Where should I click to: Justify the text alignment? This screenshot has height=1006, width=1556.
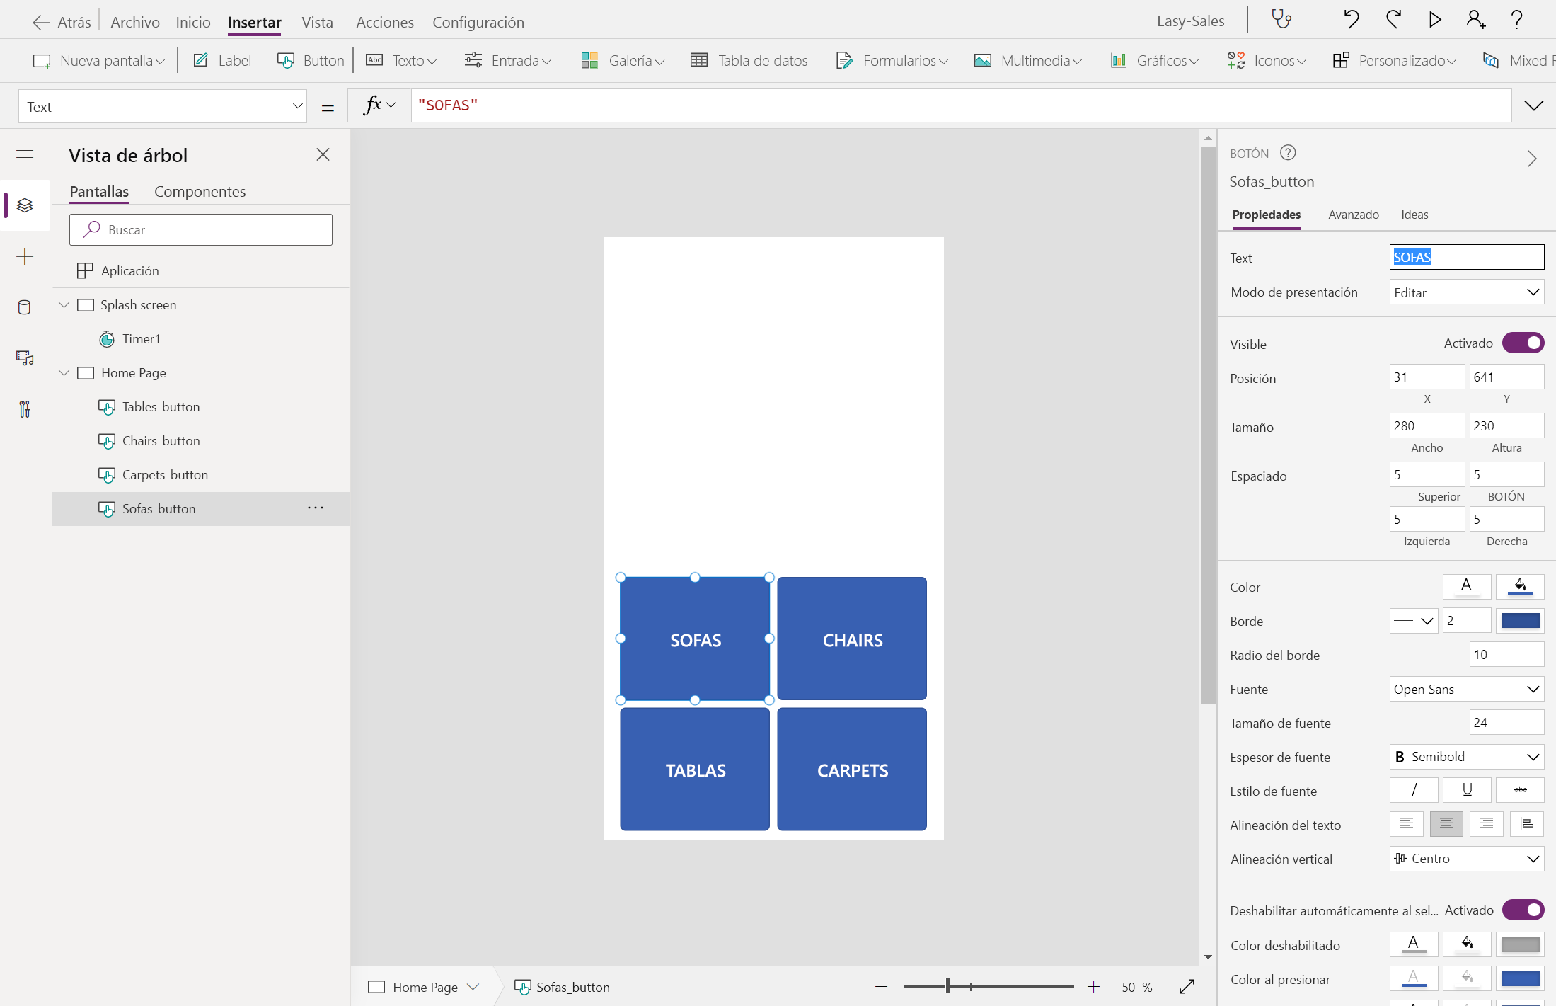tap(1527, 823)
